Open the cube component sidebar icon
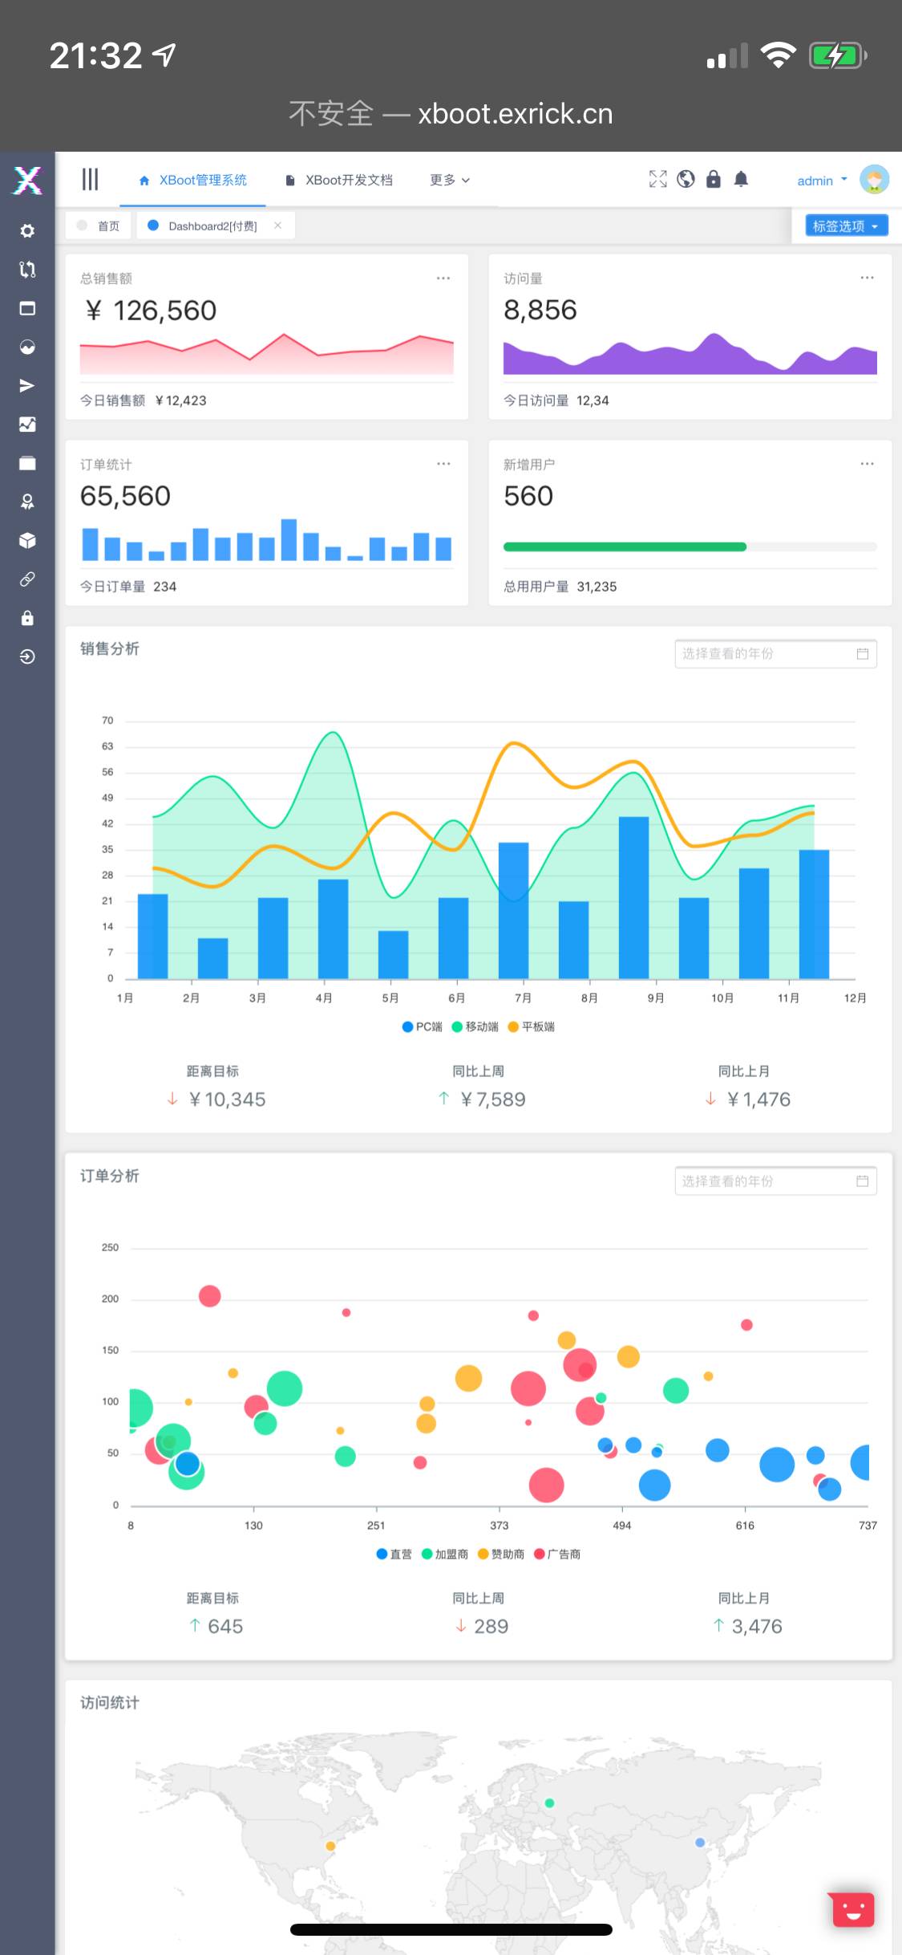 tap(27, 540)
